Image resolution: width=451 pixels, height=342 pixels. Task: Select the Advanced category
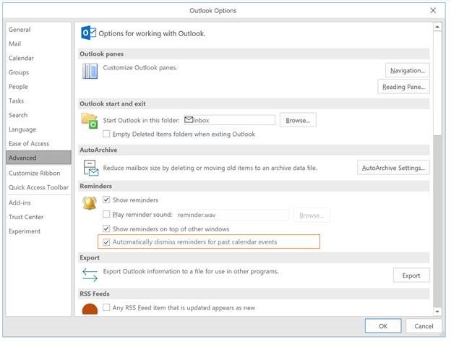[38, 158]
